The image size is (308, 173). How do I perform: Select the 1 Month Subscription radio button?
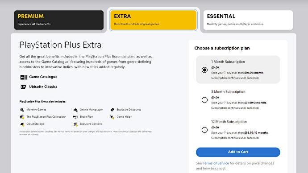204,70
